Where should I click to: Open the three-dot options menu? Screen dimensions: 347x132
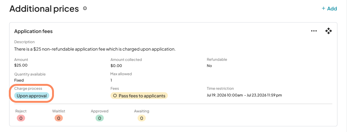[314, 31]
